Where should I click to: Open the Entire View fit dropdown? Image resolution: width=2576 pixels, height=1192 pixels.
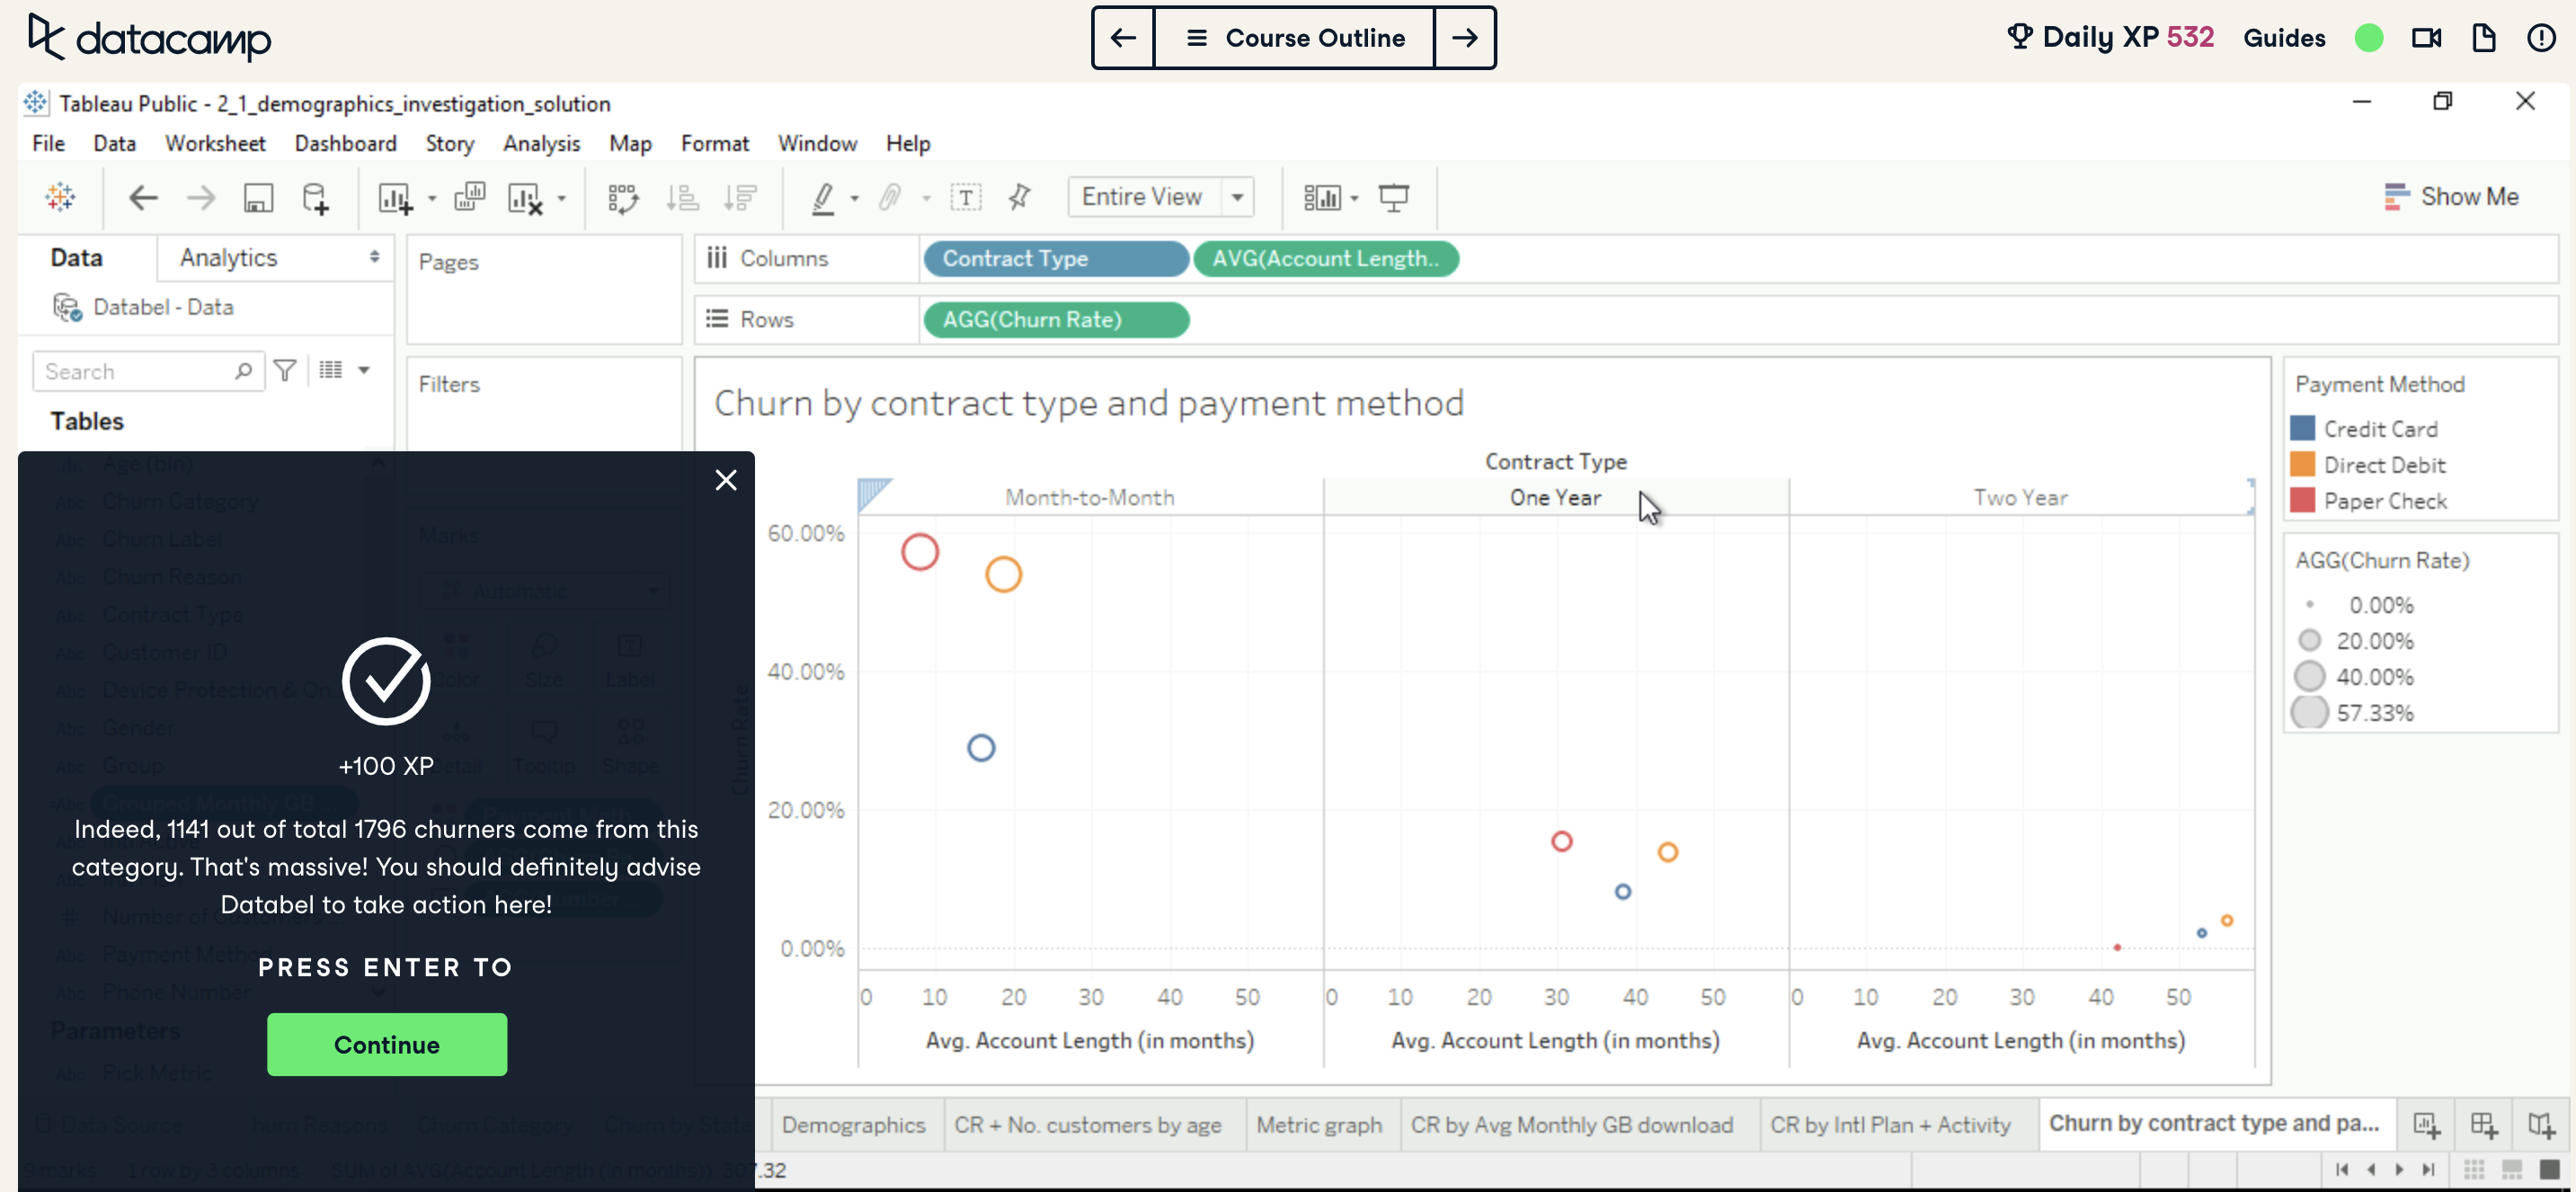[1238, 196]
